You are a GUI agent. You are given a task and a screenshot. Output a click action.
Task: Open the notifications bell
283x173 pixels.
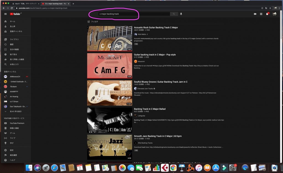[x=267, y=14]
